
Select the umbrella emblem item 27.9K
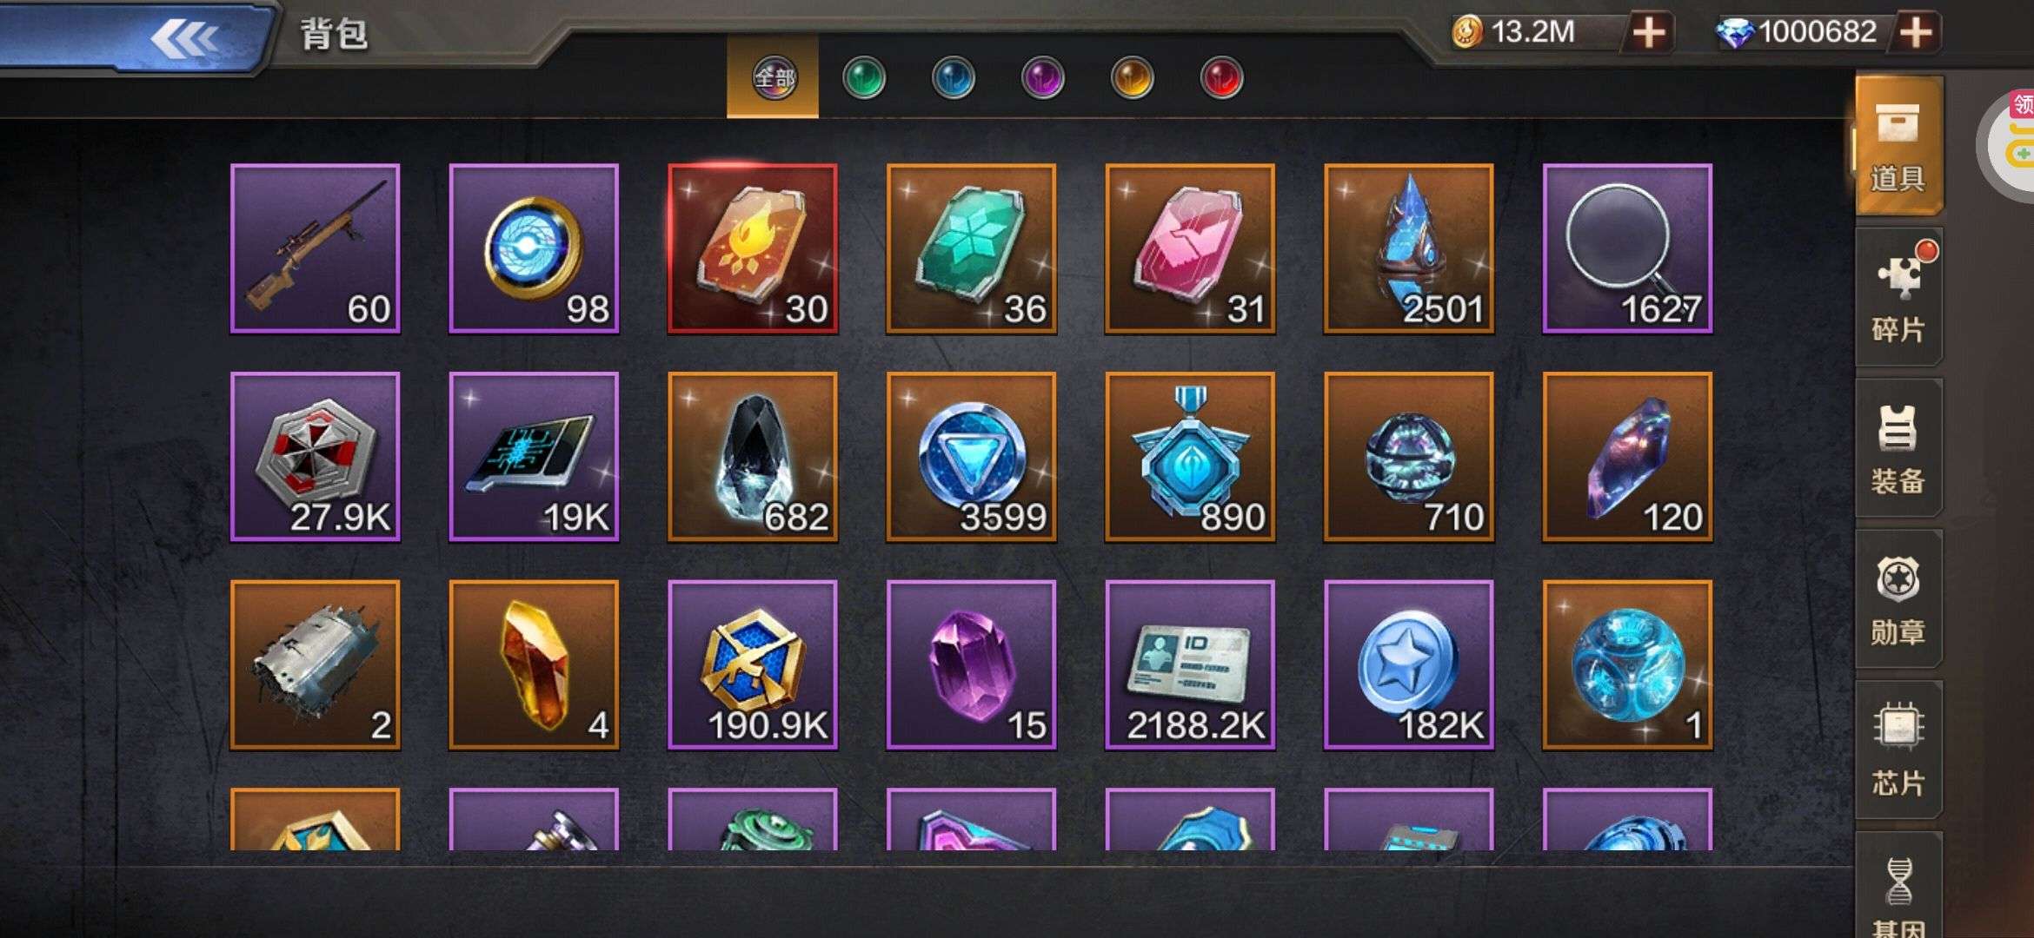click(x=315, y=457)
